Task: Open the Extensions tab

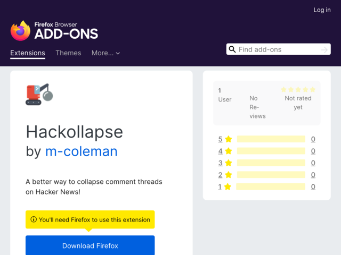Action: [28, 53]
